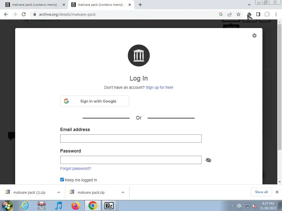Toggle the Chrome side panel
The height and width of the screenshot is (211, 282).
(x=258, y=14)
